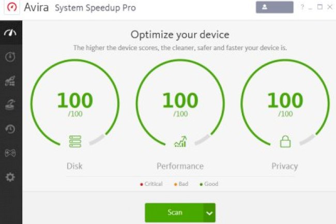Click the green Good legend dot
336x224 pixels.
pos(201,184)
